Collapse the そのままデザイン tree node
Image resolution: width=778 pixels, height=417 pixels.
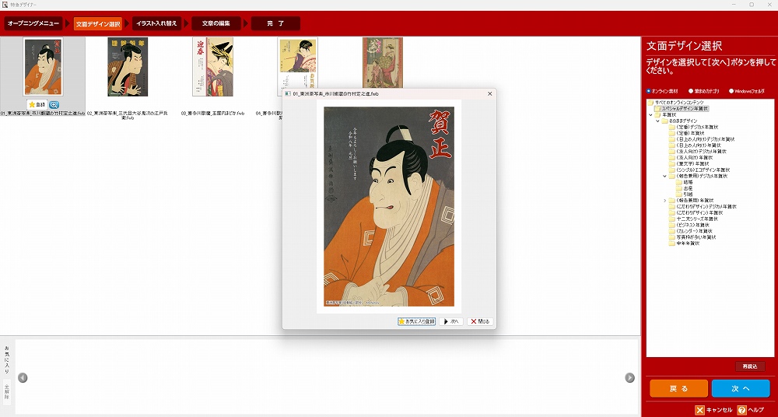point(657,121)
